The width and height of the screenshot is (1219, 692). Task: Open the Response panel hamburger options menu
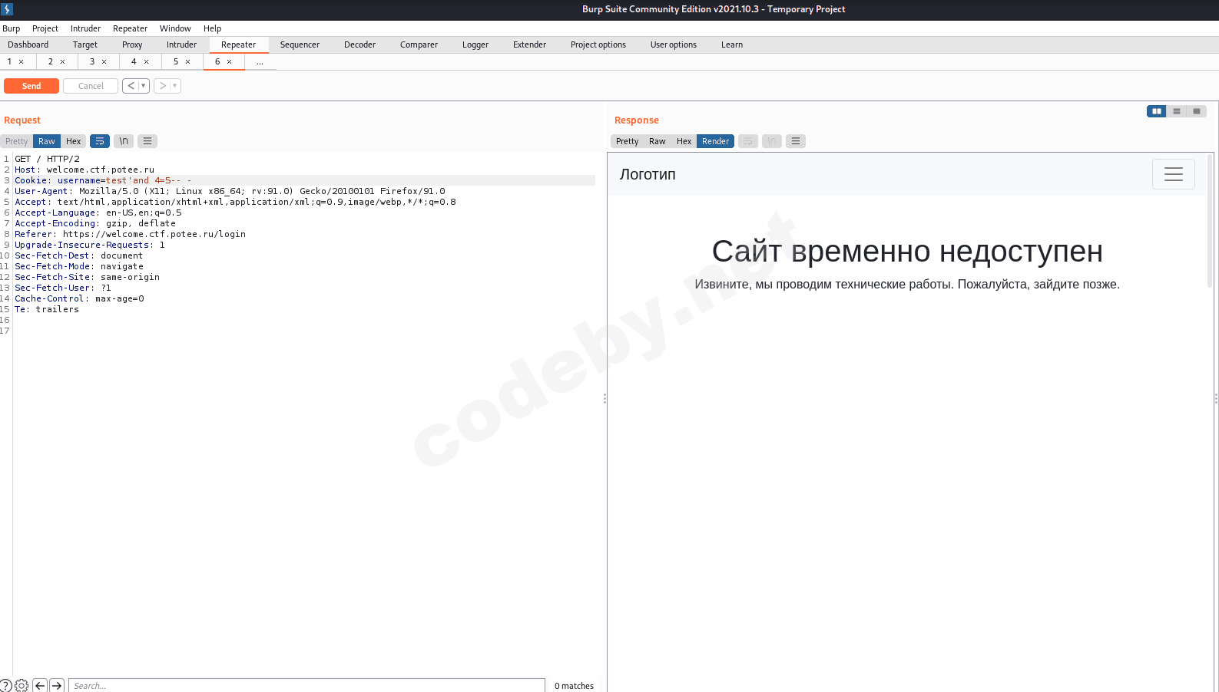click(796, 141)
